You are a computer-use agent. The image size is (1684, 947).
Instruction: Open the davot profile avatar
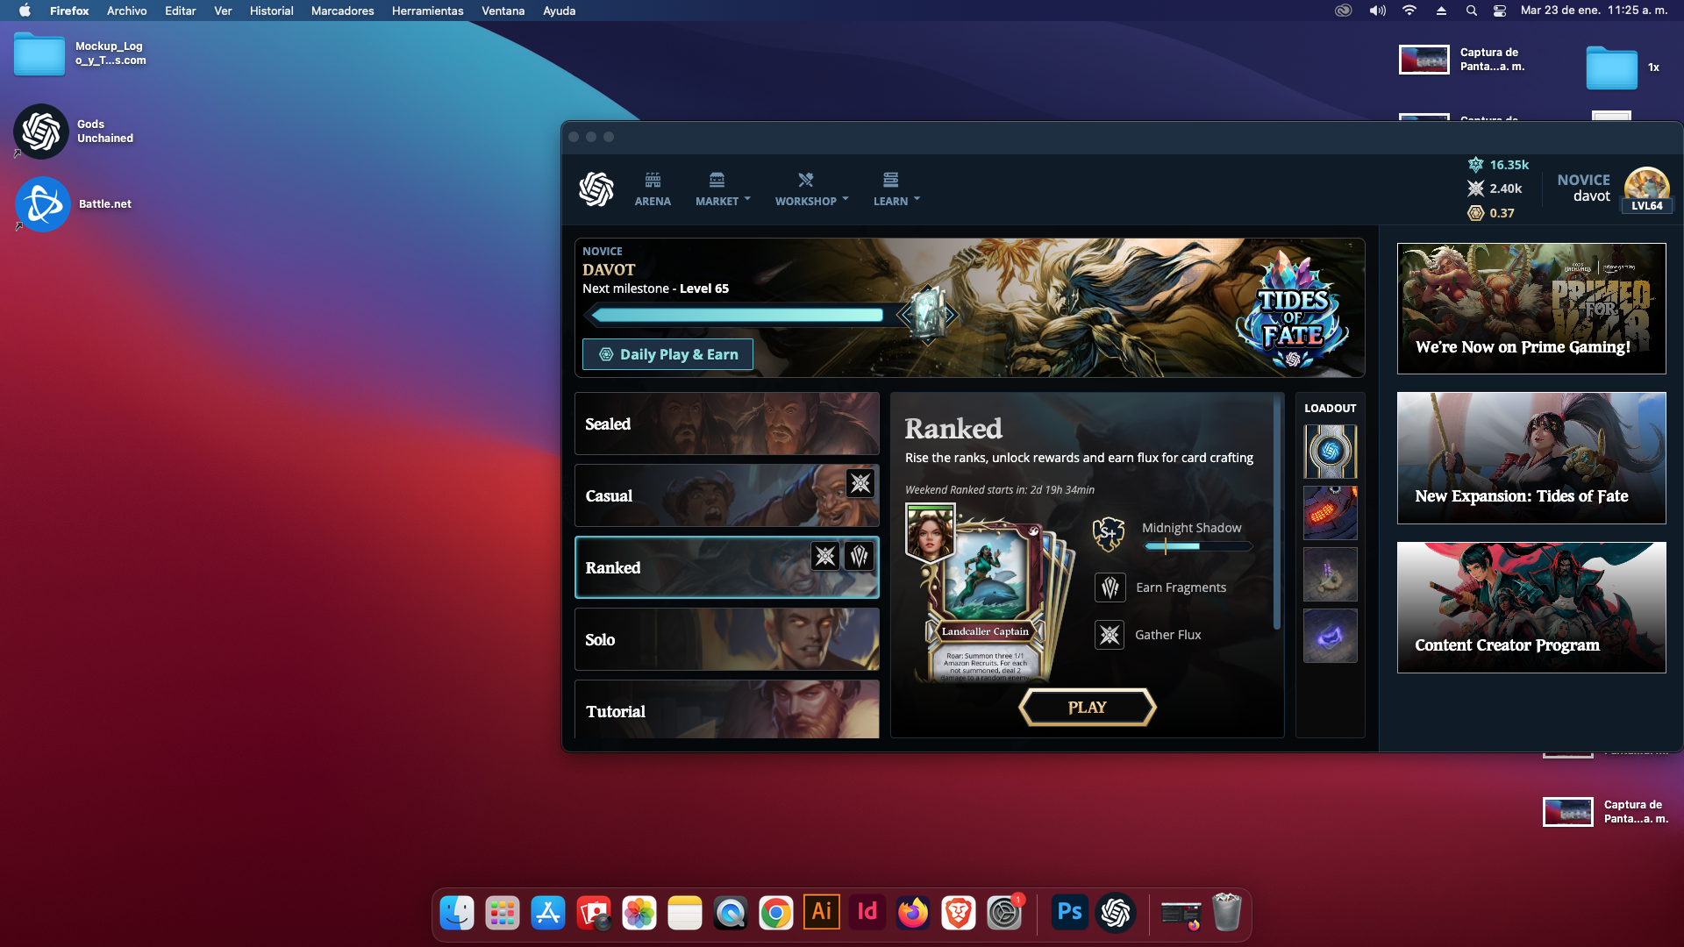point(1646,189)
